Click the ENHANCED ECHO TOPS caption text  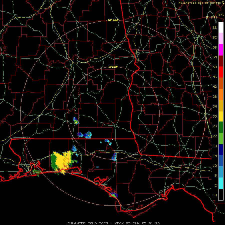click(x=88, y=223)
